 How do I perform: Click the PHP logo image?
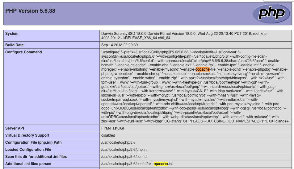(x=271, y=14)
